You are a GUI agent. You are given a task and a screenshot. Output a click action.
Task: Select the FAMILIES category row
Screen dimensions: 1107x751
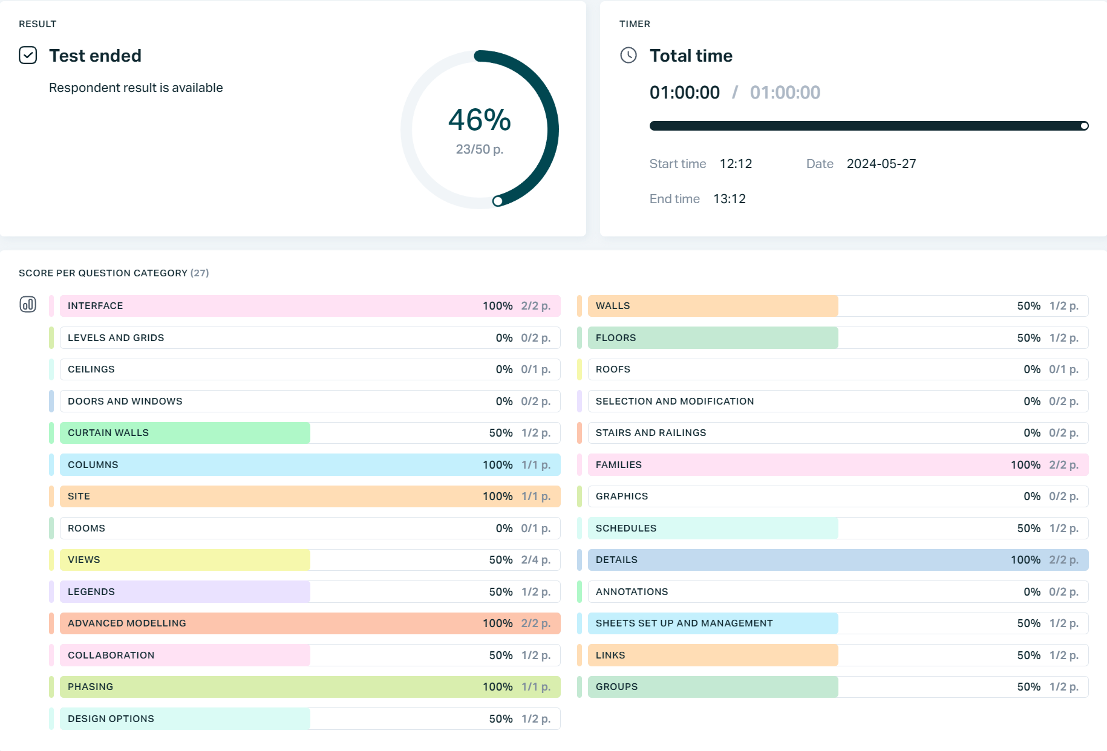pos(837,465)
